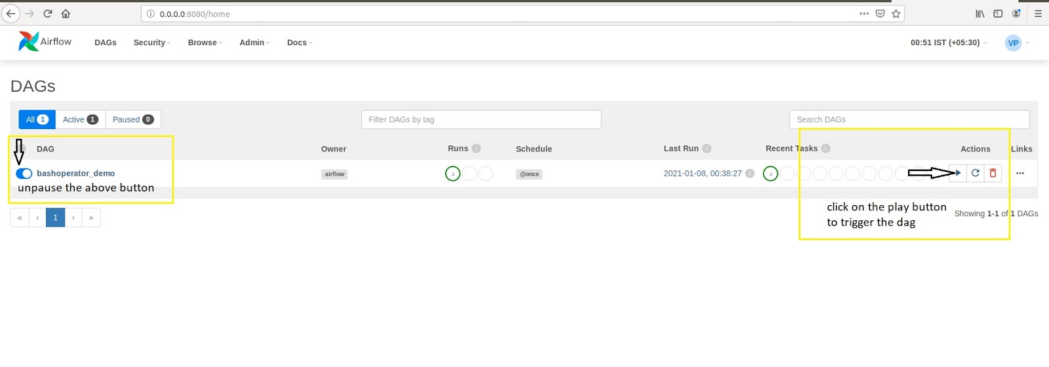Click the red delete DAG trash icon
This screenshot has width=1049, height=367.
click(993, 173)
